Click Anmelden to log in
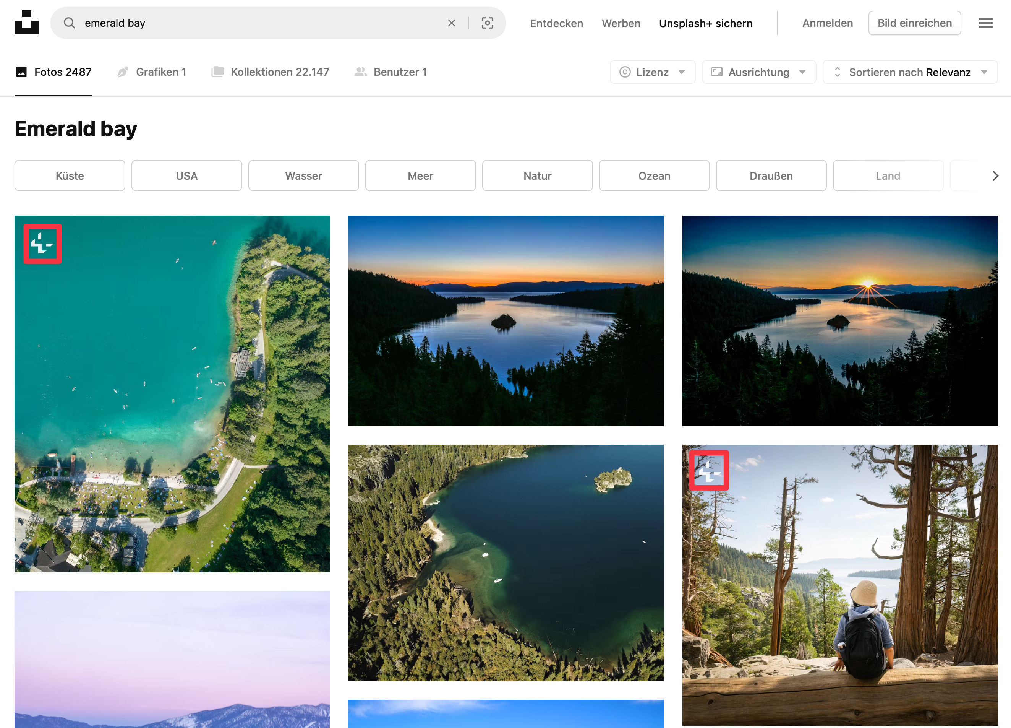Viewport: 1011px width, 728px height. [827, 23]
